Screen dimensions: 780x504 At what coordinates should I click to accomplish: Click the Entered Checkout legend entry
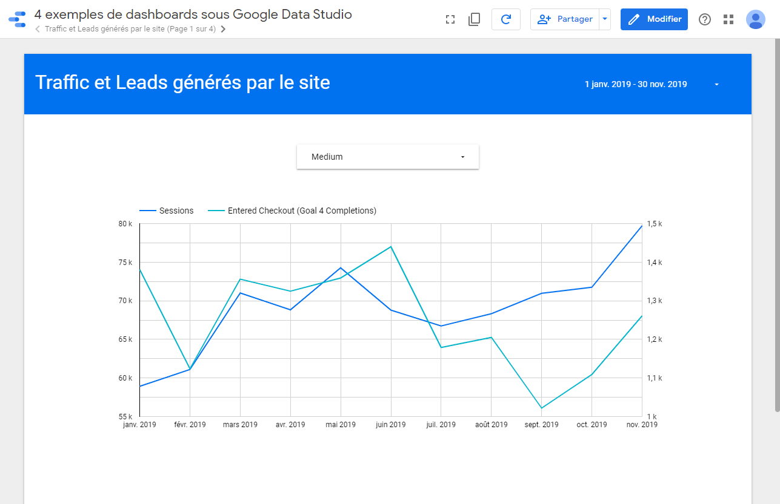[292, 211]
